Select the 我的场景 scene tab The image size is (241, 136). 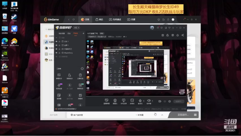click(x=62, y=34)
